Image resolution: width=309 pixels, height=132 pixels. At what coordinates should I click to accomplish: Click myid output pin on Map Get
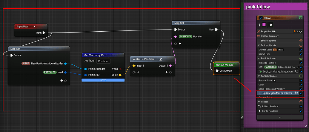coord(66,72)
